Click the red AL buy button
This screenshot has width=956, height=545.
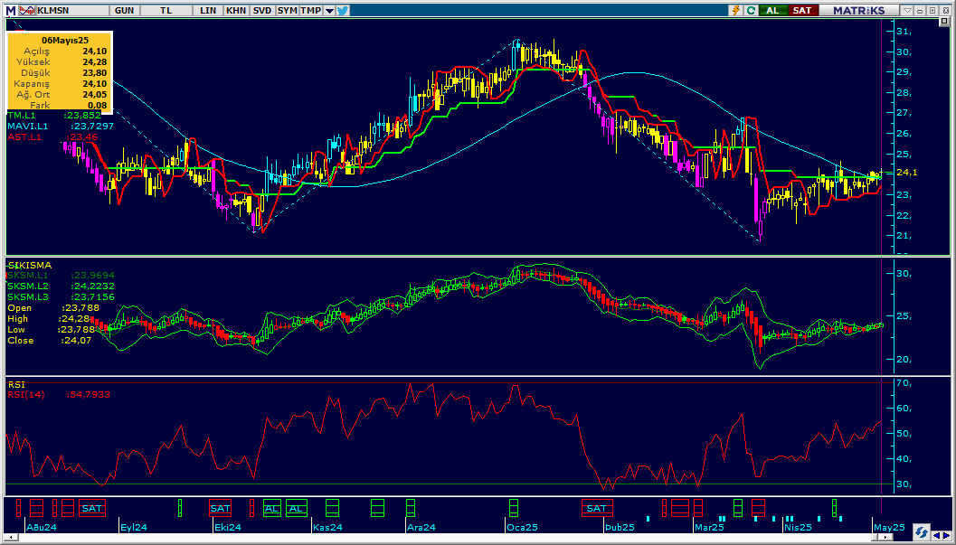pyautogui.click(x=774, y=10)
